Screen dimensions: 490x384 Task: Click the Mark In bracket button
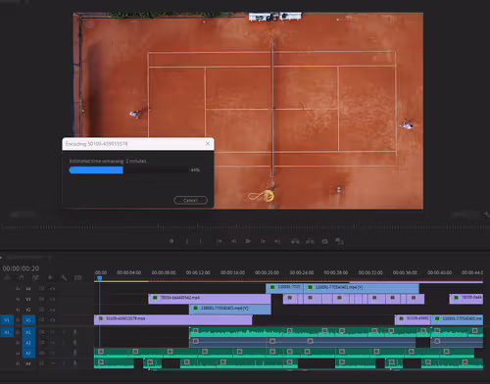187,241
